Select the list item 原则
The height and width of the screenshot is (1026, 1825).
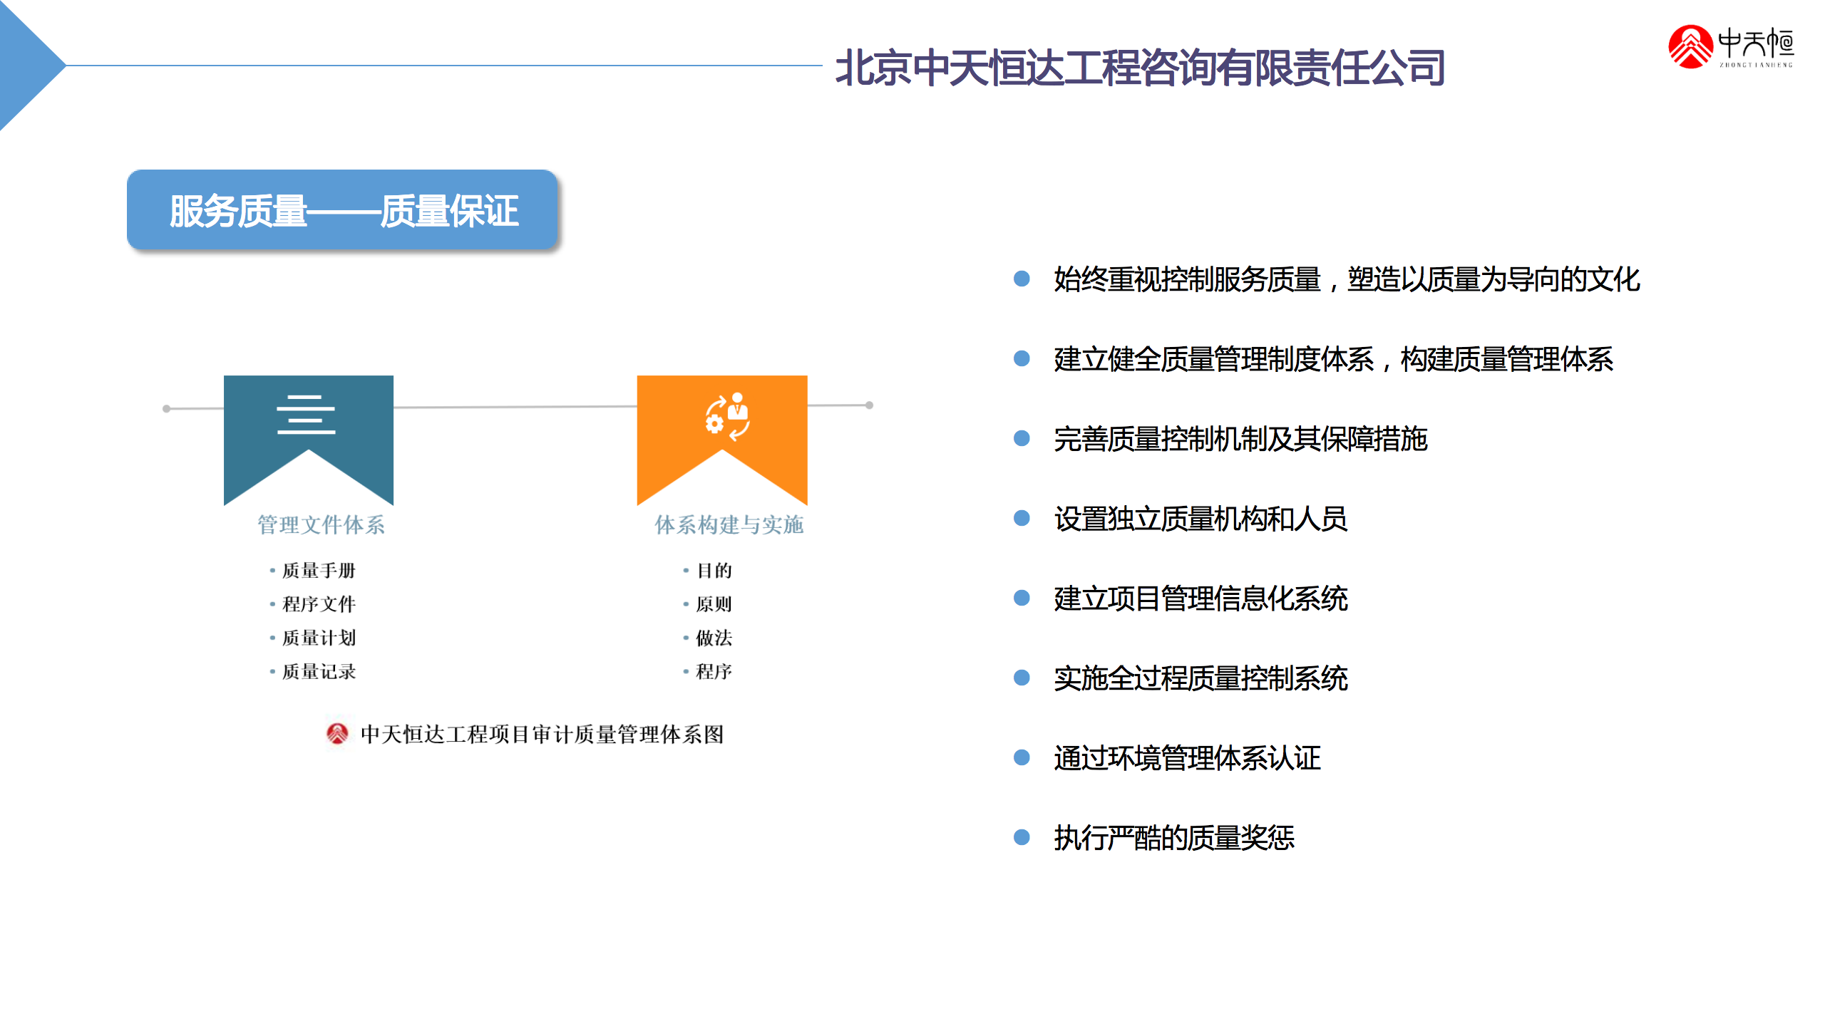click(714, 603)
